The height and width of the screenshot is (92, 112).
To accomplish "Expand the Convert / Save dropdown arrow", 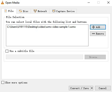I will 92,88.
